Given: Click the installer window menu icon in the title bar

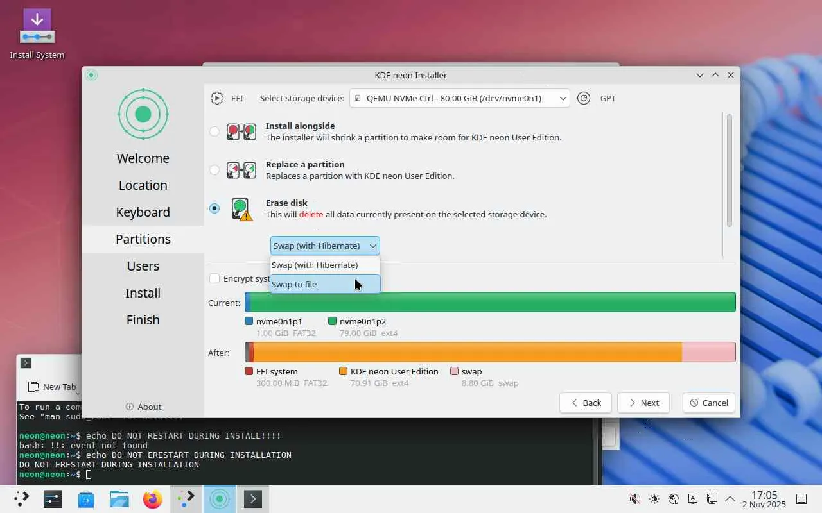Looking at the screenshot, I should [91, 75].
